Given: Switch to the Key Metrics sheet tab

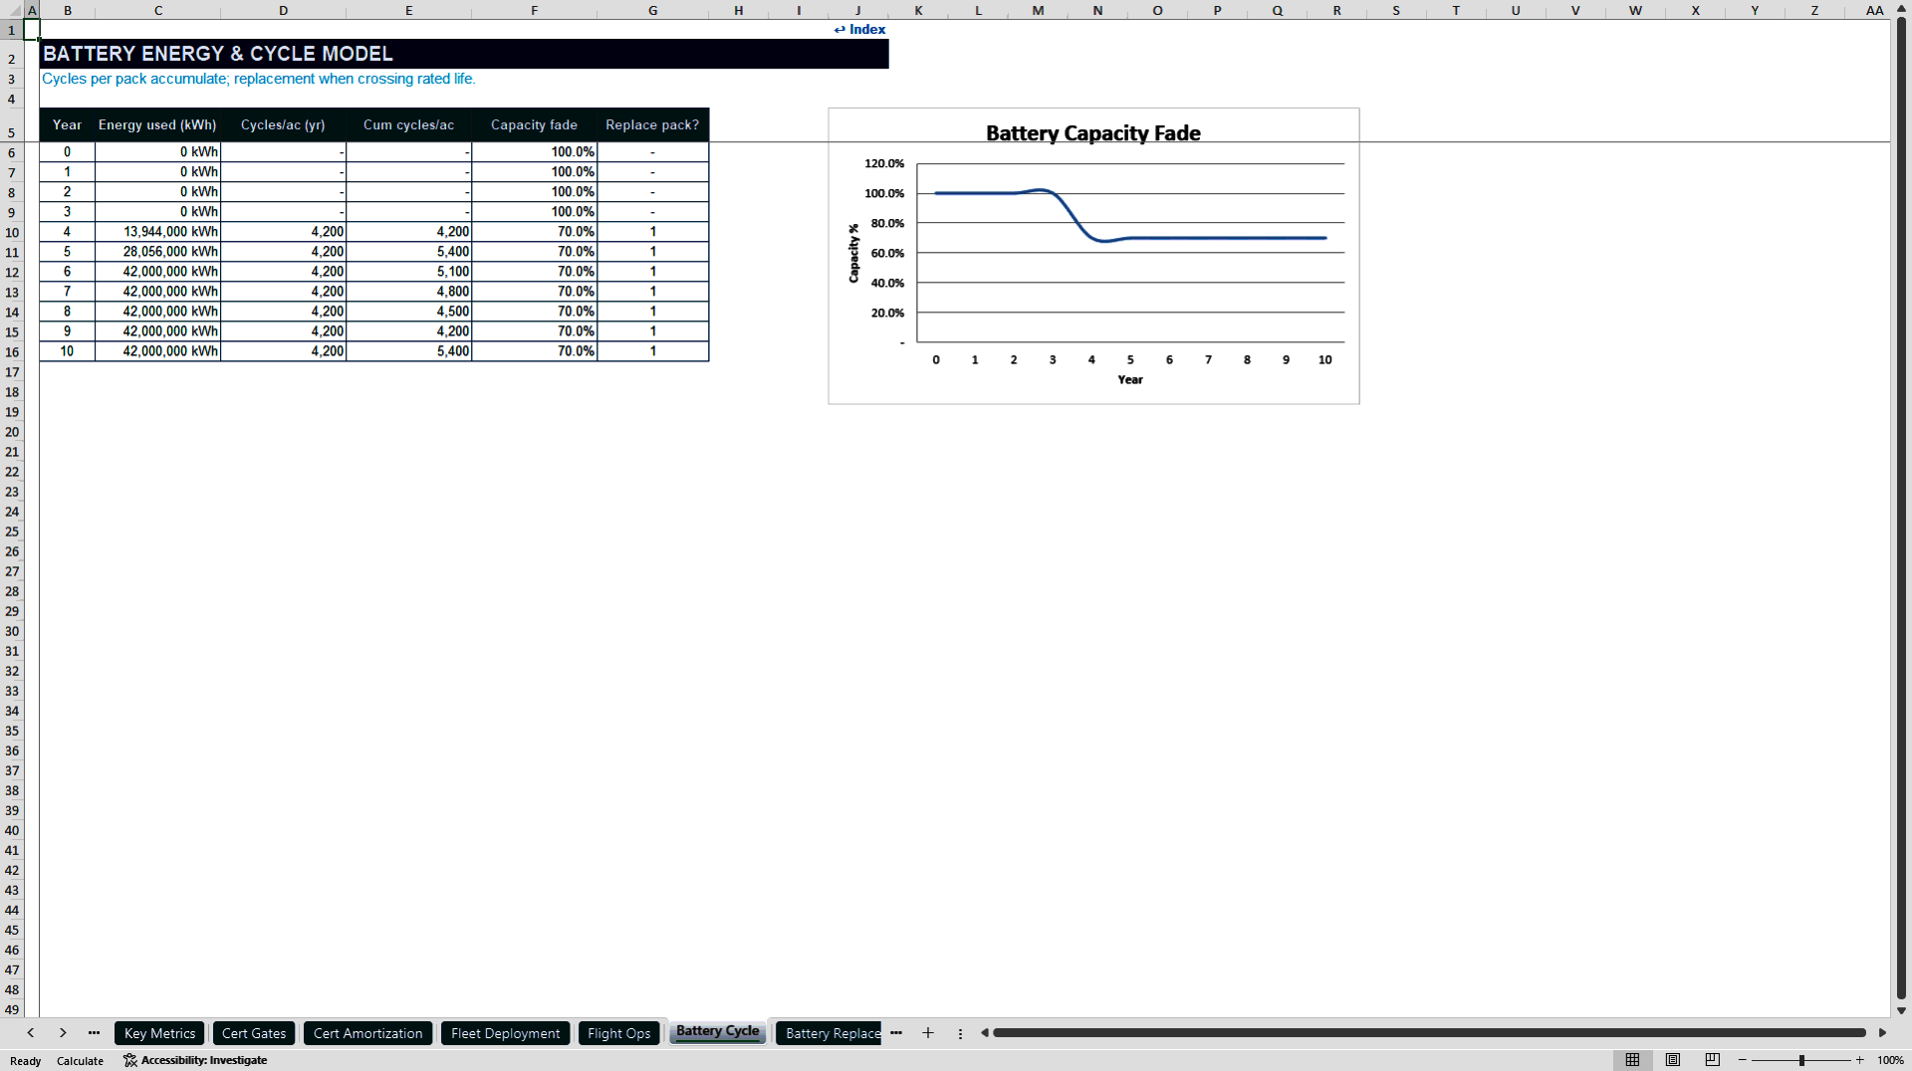Looking at the screenshot, I should coord(159,1033).
